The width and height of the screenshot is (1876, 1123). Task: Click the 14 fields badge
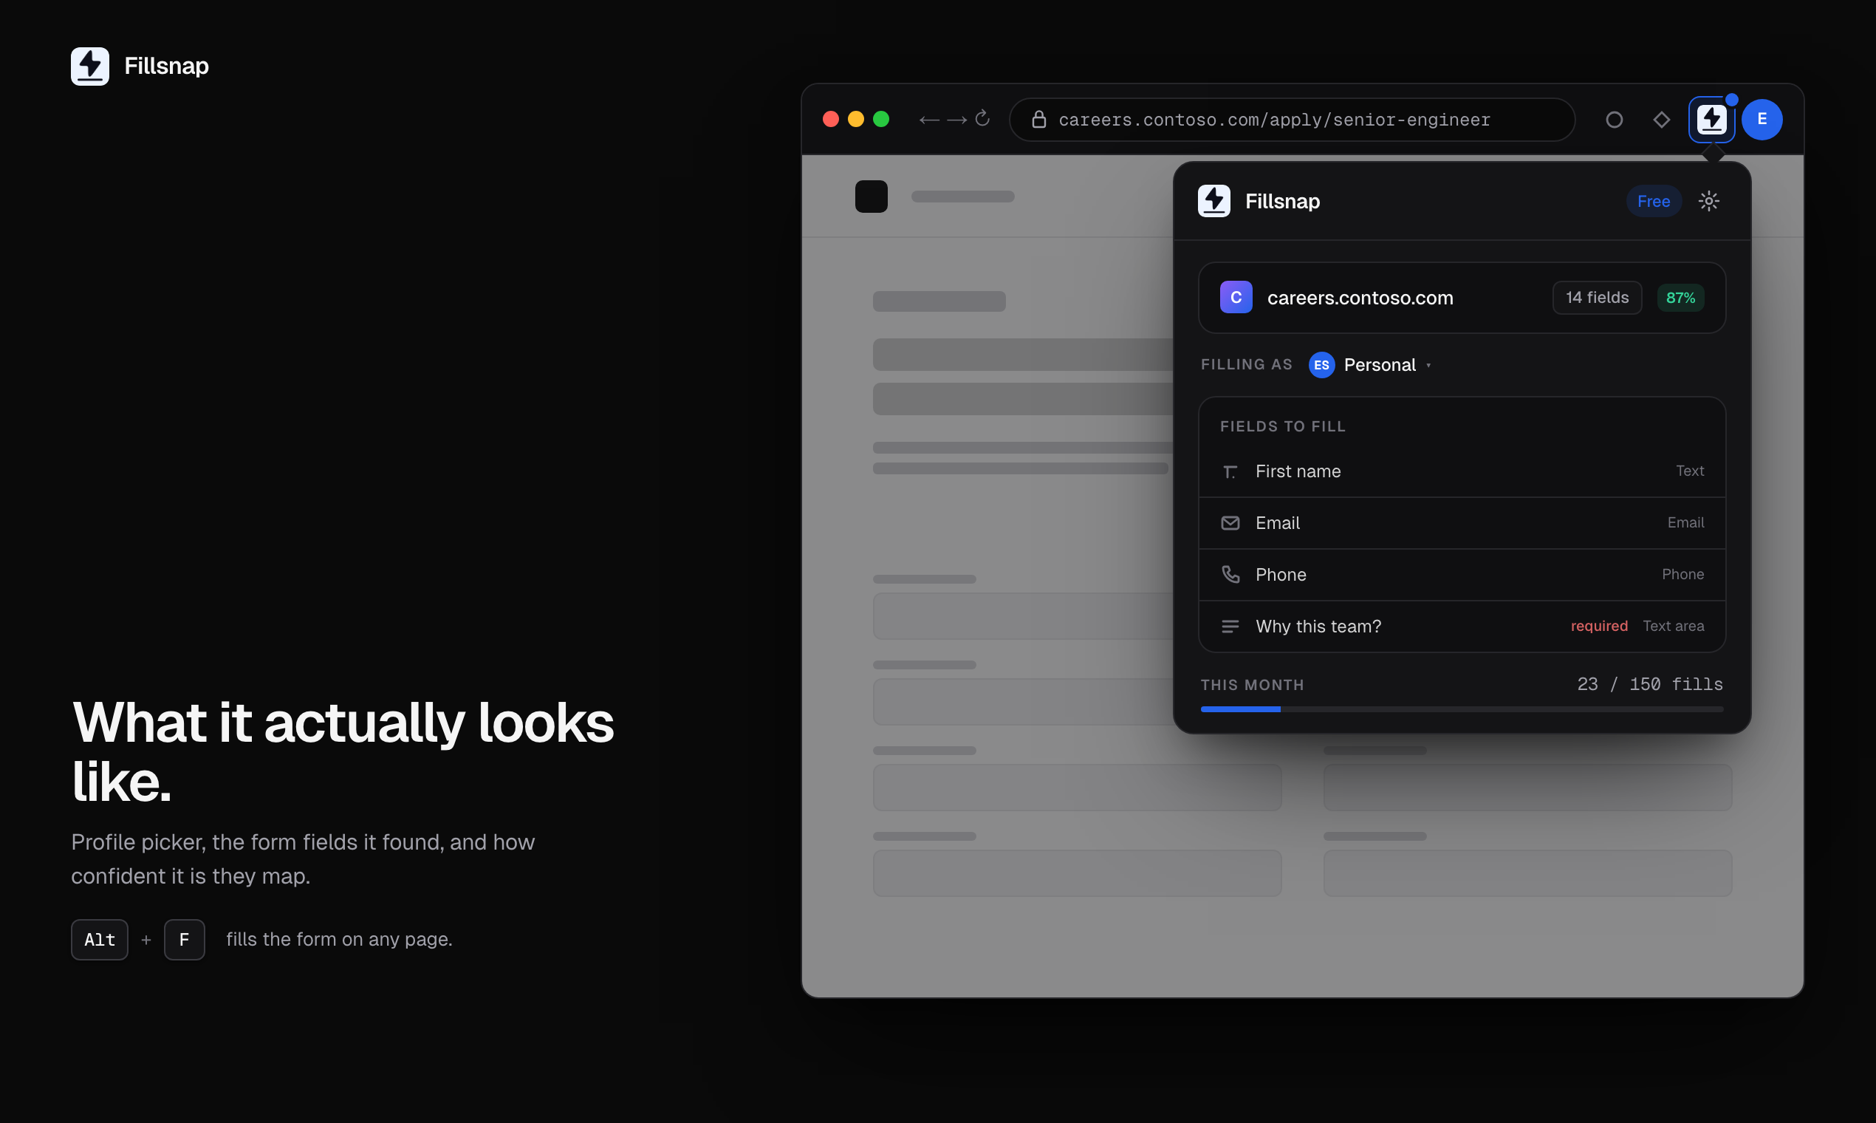[x=1597, y=298]
